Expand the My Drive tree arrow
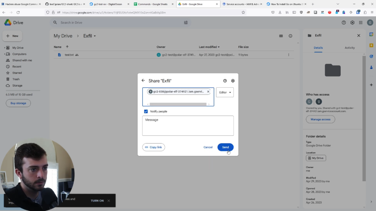 [x=4, y=48]
